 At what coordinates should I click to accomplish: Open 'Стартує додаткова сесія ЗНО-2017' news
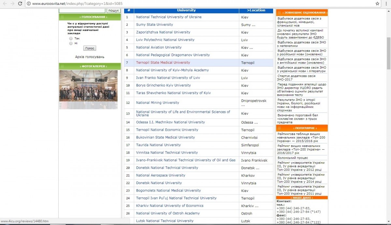(297, 78)
